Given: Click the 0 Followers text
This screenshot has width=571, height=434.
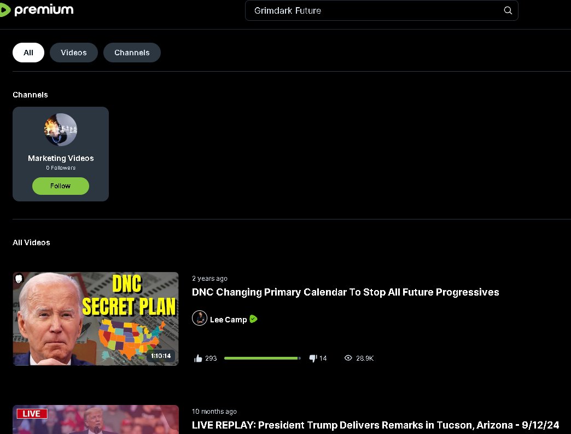Looking at the screenshot, I should click(61, 167).
